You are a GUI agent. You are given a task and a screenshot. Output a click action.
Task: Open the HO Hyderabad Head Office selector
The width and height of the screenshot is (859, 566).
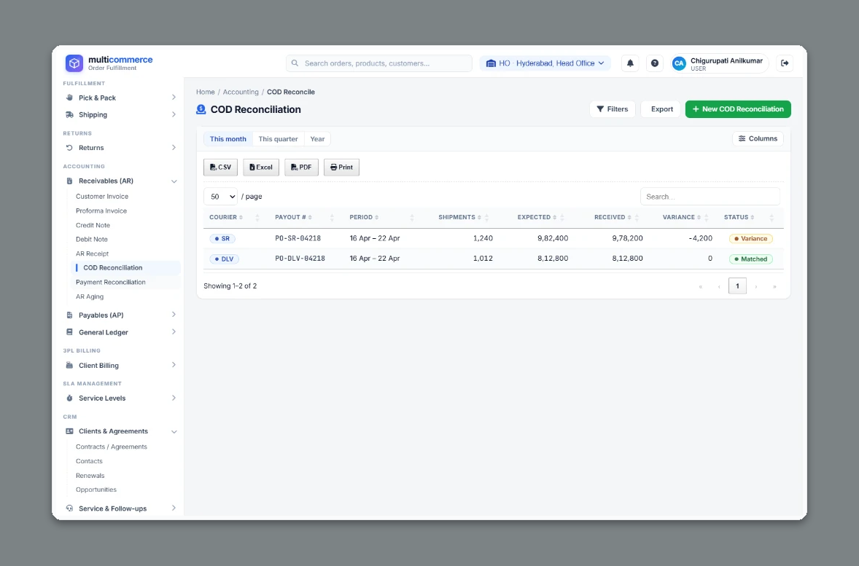click(545, 63)
